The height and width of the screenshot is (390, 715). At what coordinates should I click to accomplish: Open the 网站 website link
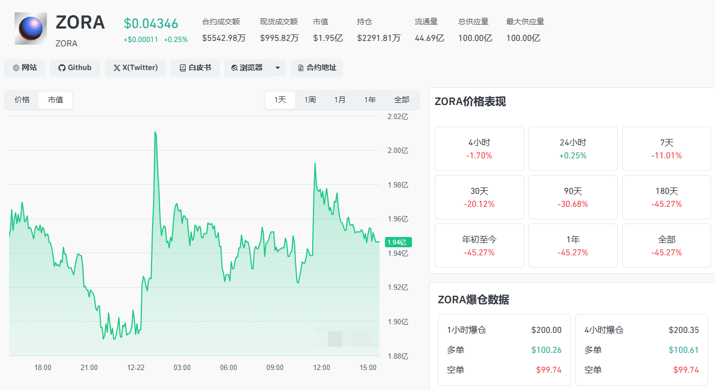[25, 68]
